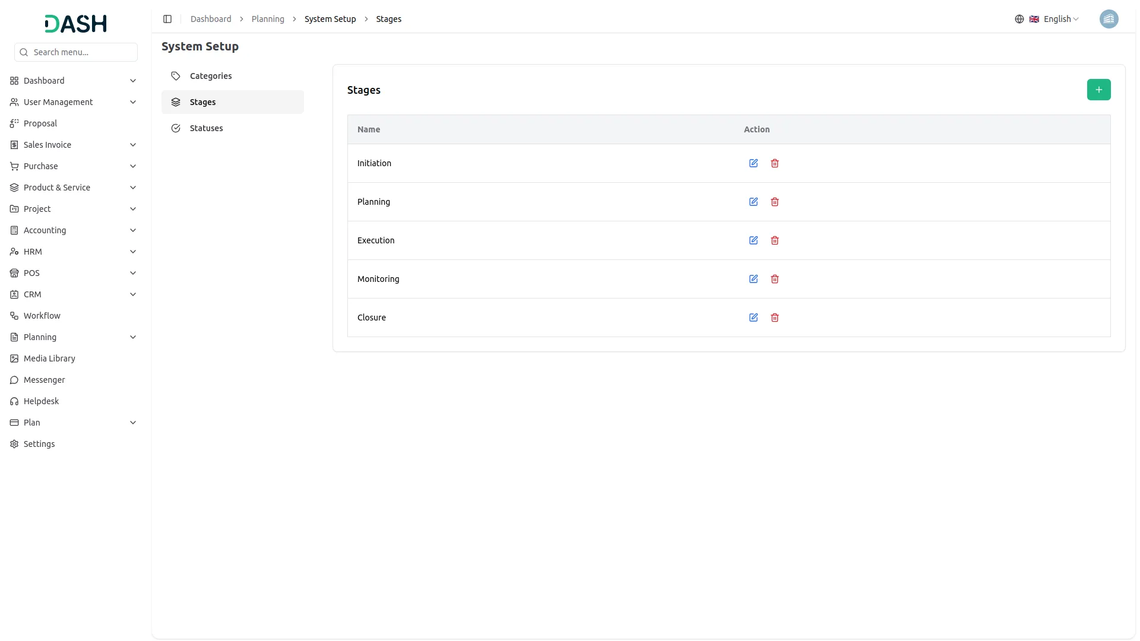
Task: Click edit icon for Execution stage
Action: pos(753,240)
